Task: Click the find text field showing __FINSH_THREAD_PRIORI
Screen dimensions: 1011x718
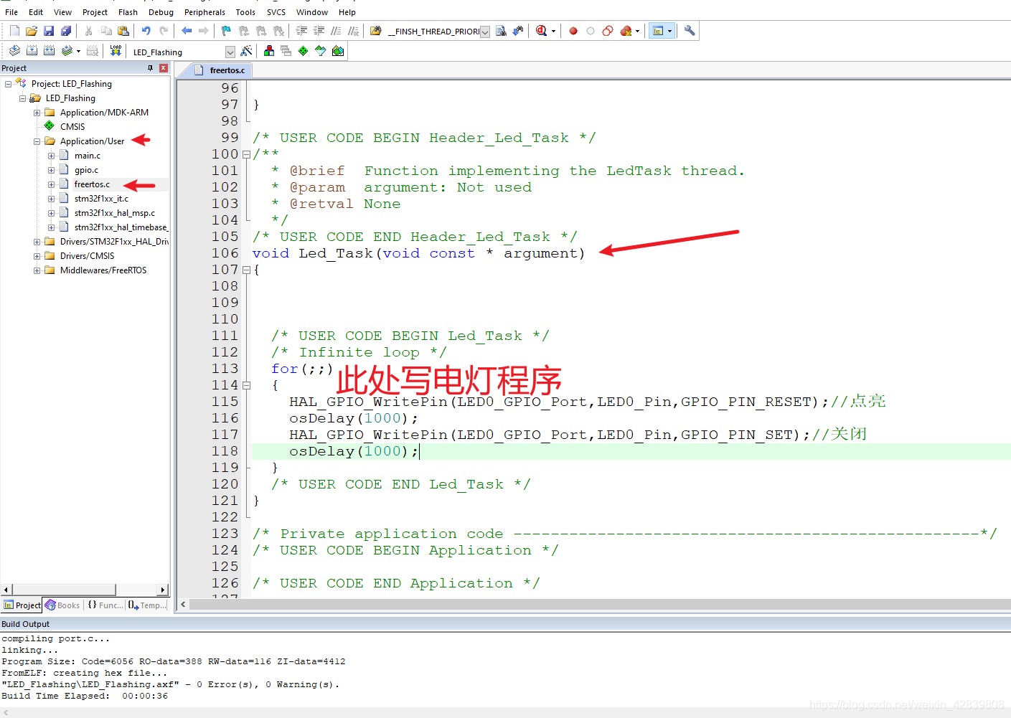Action: [433, 32]
